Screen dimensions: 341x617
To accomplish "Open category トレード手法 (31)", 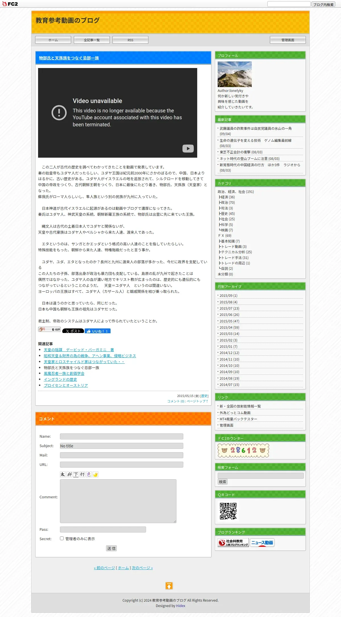I will click(235, 258).
